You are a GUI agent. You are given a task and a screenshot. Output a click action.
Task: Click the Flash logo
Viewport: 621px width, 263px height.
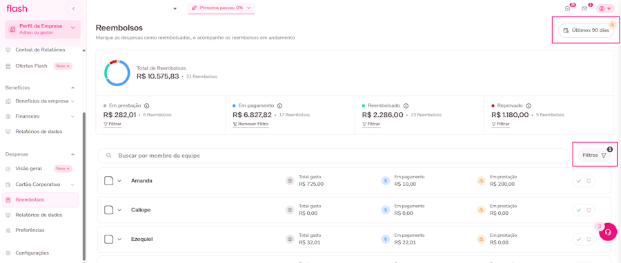pyautogui.click(x=17, y=8)
